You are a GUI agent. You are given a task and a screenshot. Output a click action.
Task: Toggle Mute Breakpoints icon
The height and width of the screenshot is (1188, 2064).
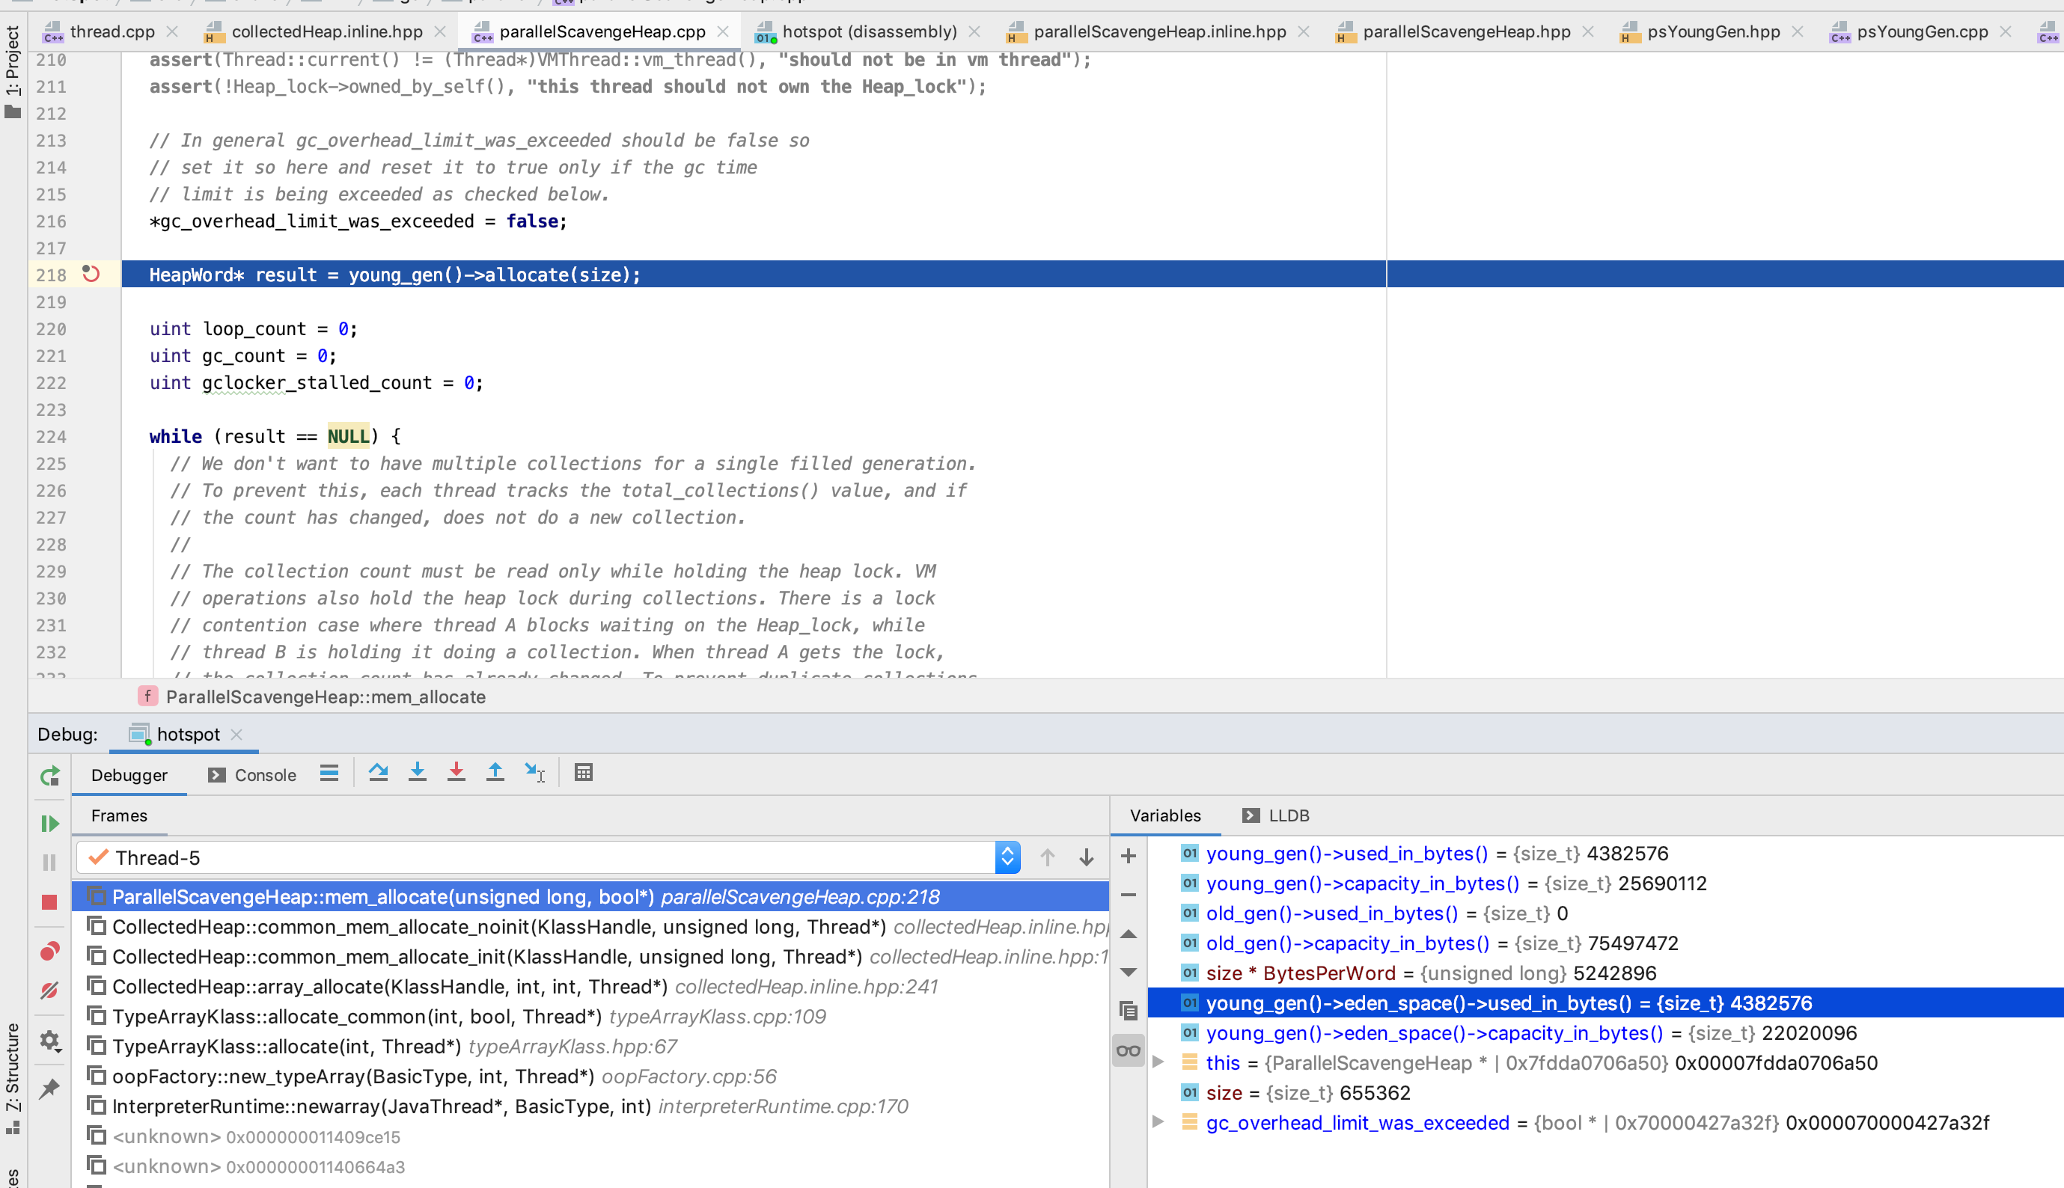50,990
